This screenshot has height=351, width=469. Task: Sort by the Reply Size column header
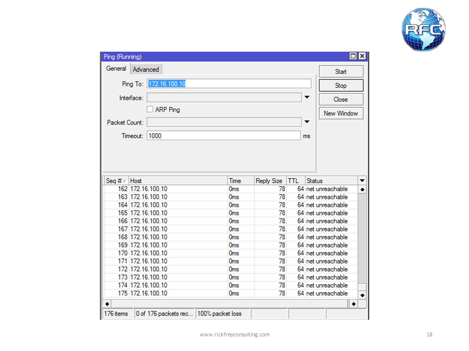(x=270, y=180)
